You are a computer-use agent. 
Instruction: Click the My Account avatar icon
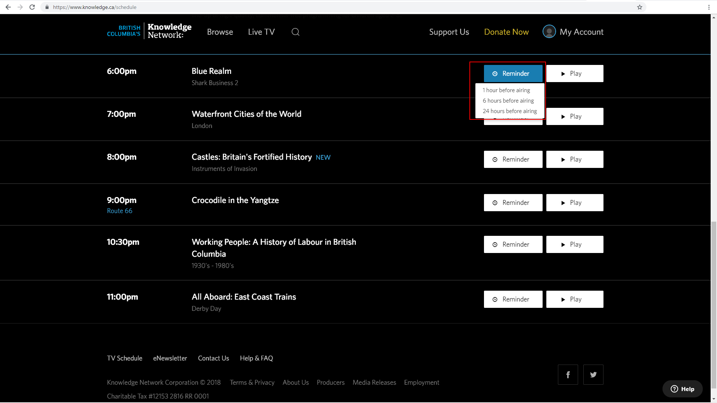tap(549, 32)
